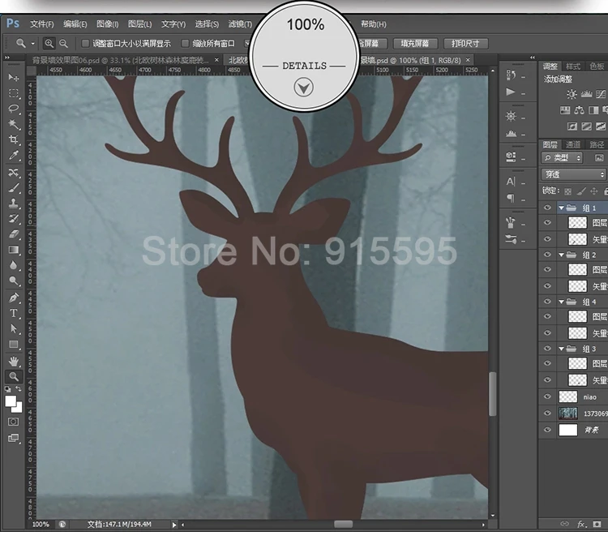This screenshot has width=608, height=540.
Task: Add a Levels adjustment
Action: coord(586,94)
